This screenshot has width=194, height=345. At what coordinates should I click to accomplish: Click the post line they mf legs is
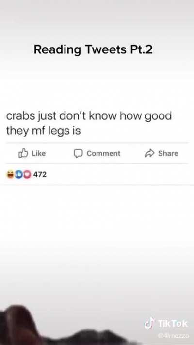pos(44,131)
